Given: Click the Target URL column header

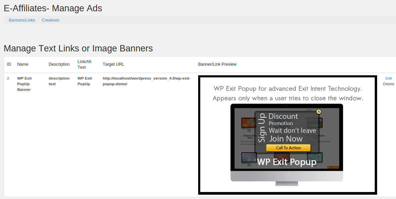Looking at the screenshot, I should (x=113, y=64).
